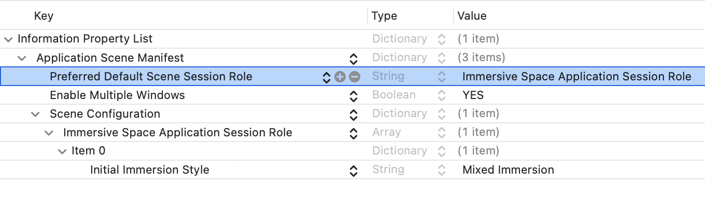Open the Boolean type dropdown for Enable Multiple Windows

click(x=441, y=95)
